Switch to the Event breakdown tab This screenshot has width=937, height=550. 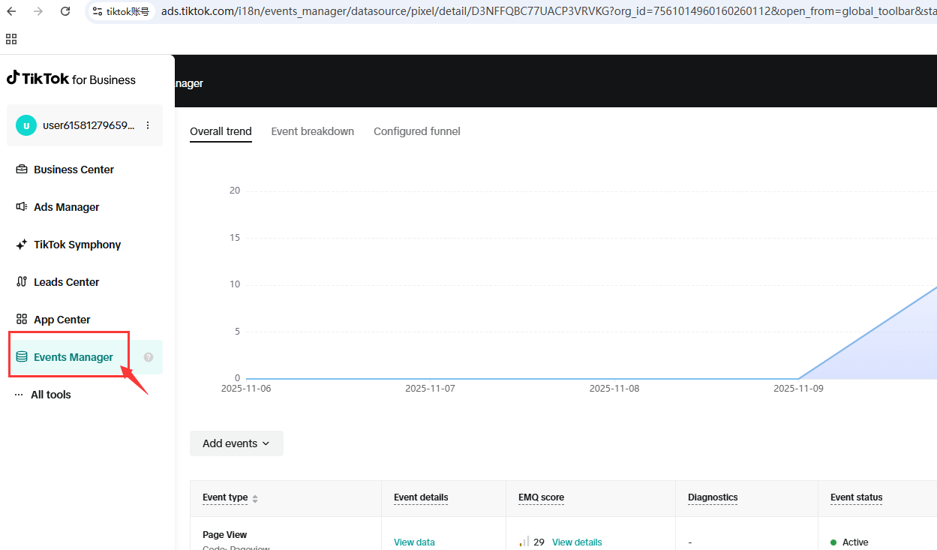312,131
